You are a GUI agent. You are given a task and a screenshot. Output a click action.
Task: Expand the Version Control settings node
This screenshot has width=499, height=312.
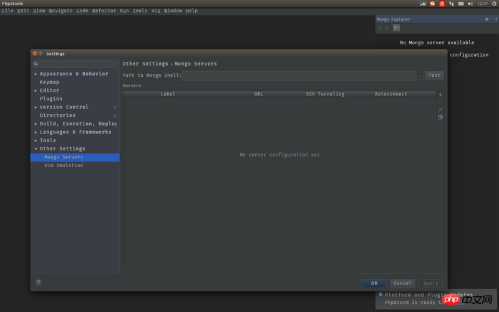coord(36,107)
